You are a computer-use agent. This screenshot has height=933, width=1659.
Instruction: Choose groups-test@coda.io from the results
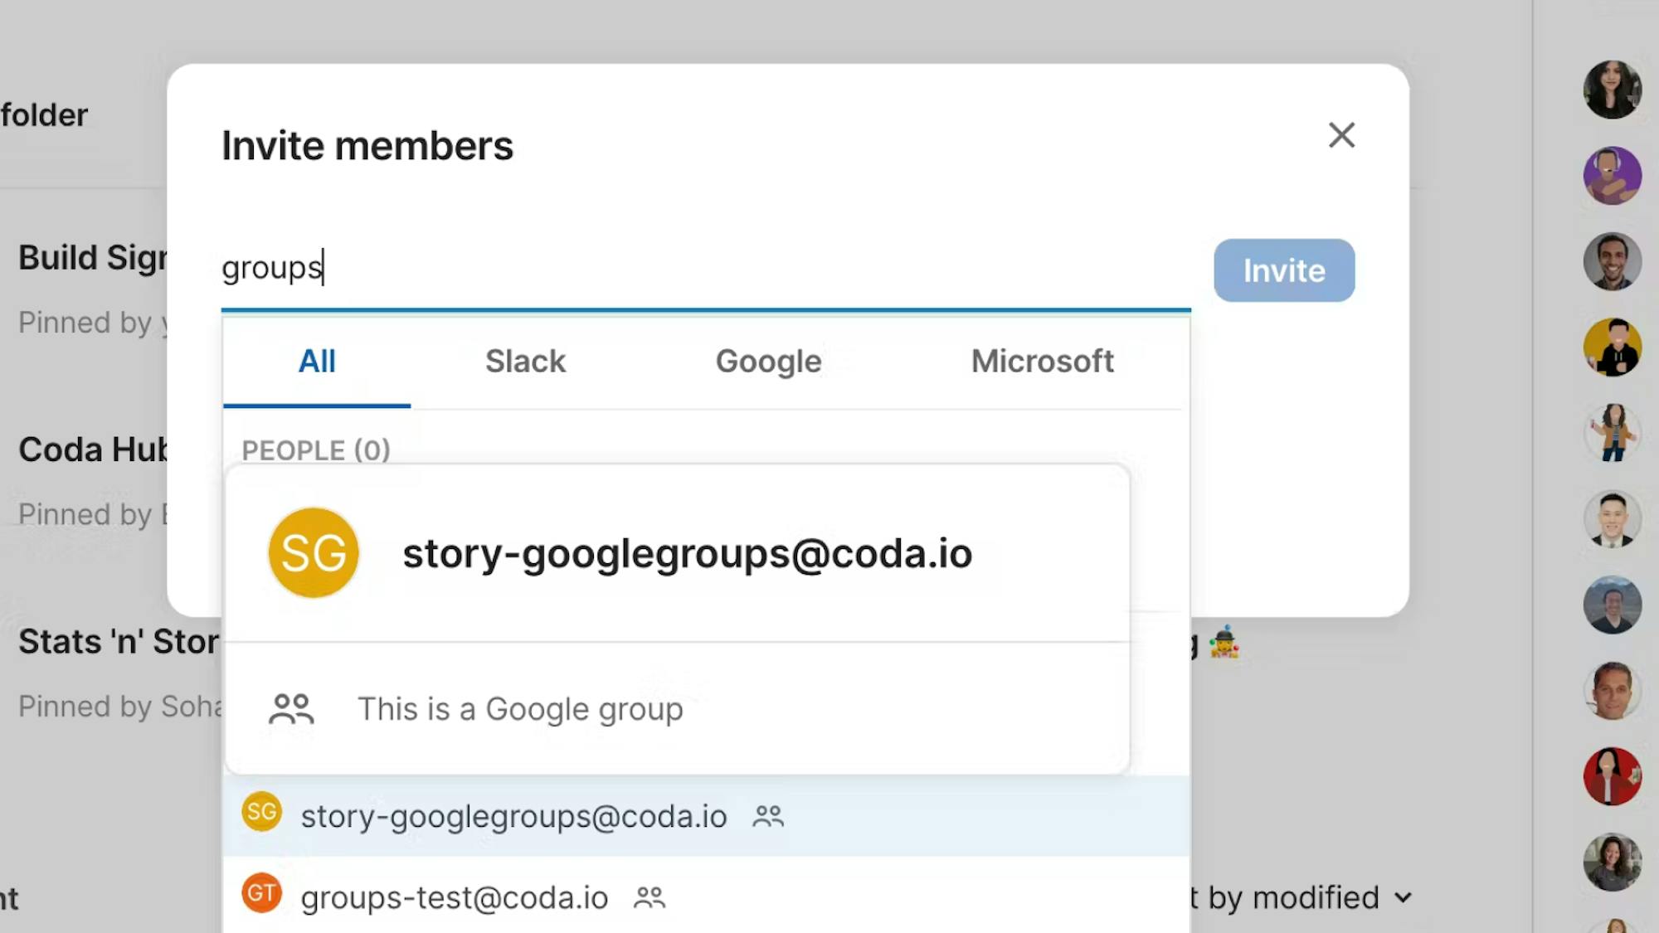454,897
